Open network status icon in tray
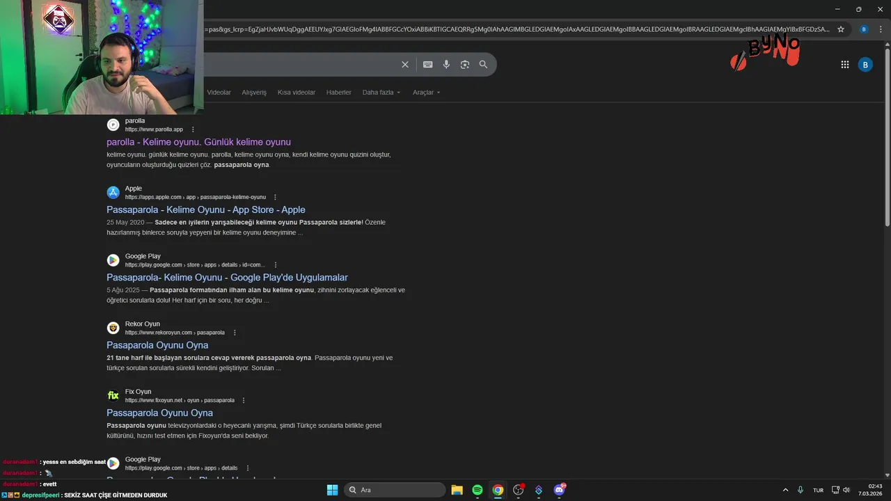The image size is (891, 501). [836, 490]
